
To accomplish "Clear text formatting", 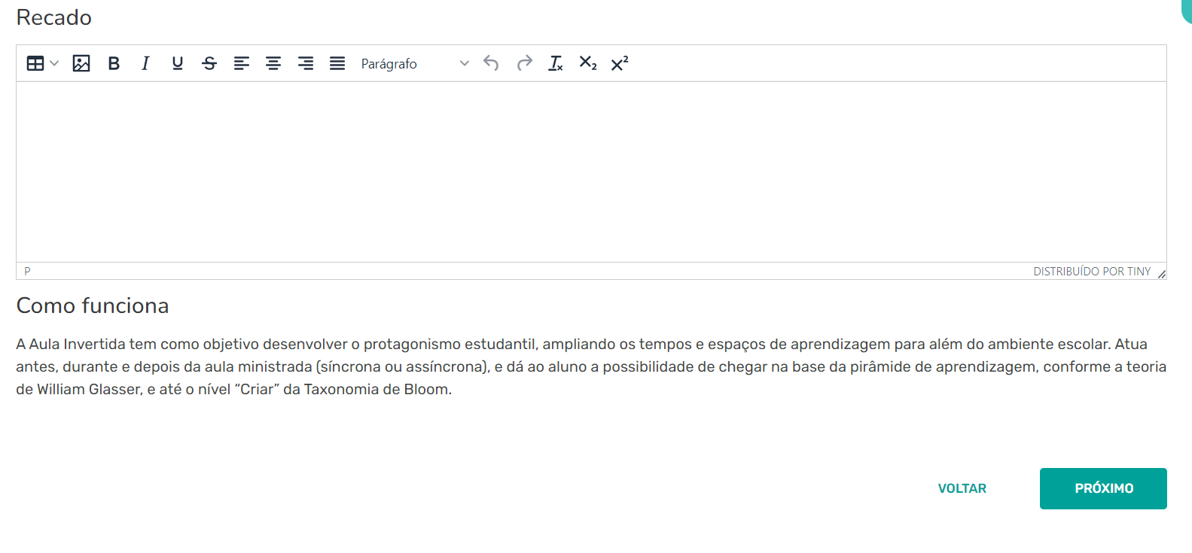I will point(556,63).
